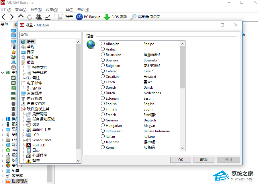Click the refresh toolbar icon
The height and width of the screenshot is (184, 258).
[30, 17]
